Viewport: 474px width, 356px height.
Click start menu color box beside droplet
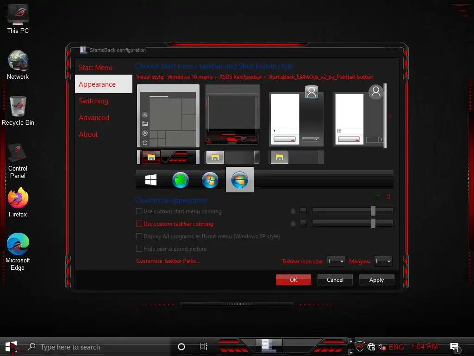pyautogui.click(x=304, y=211)
